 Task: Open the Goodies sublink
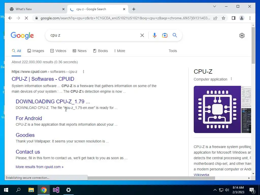pos(25,135)
